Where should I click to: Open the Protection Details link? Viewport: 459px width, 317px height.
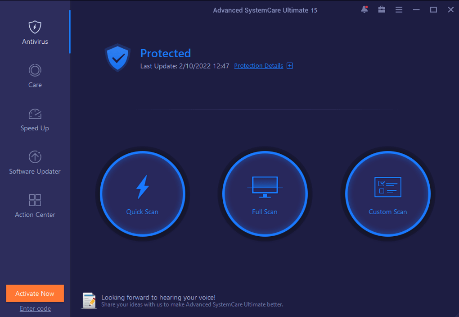point(259,66)
